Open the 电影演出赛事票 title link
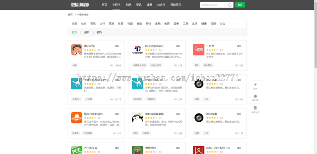317x154 pixels. pos(155,114)
